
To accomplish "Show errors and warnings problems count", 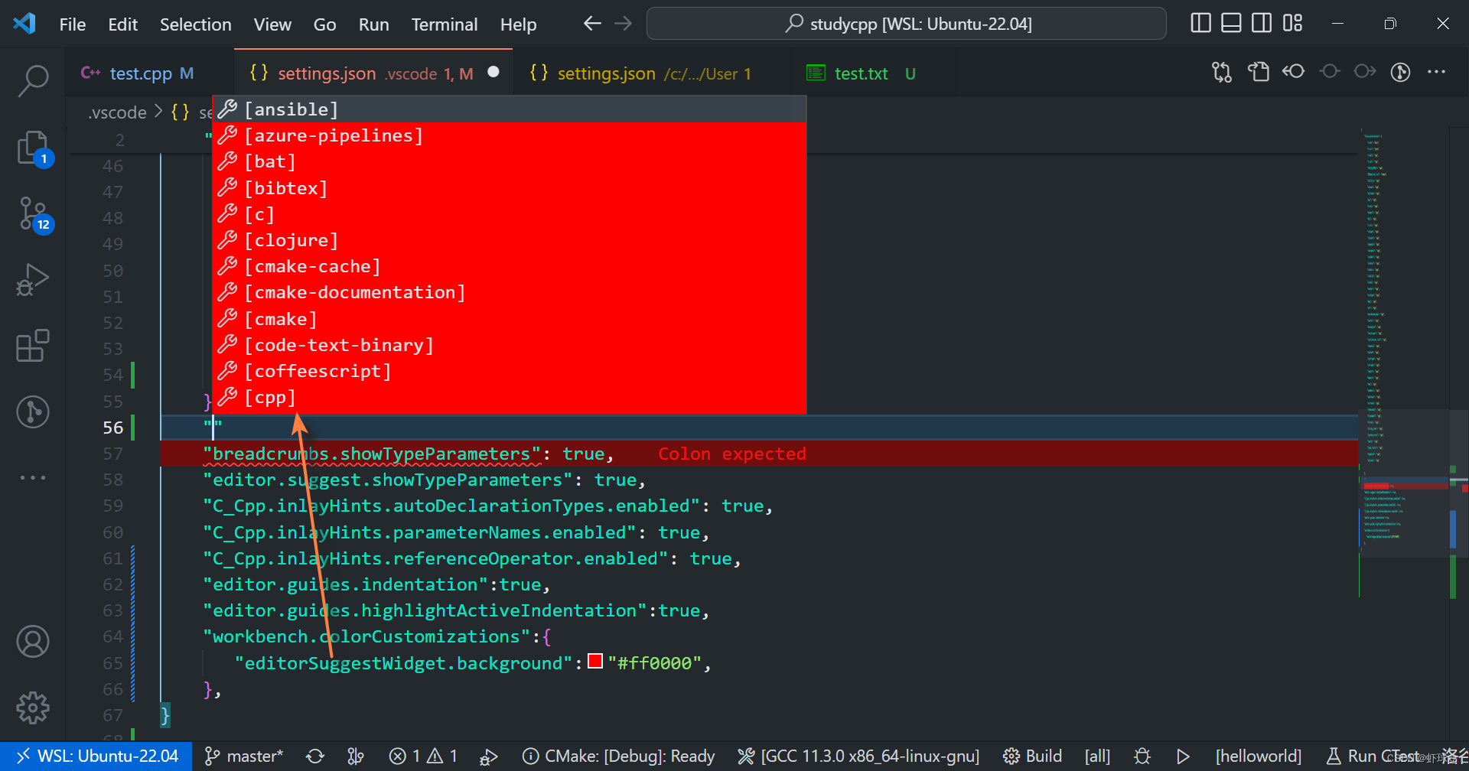I will (x=423, y=756).
